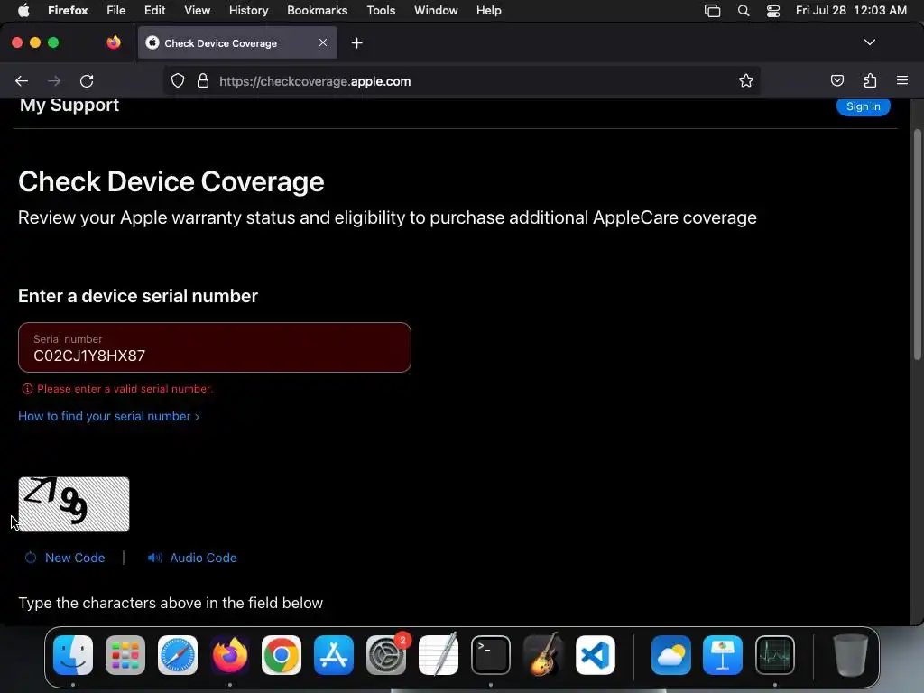The image size is (924, 693).
Task: Open the View menu
Action: [197, 11]
